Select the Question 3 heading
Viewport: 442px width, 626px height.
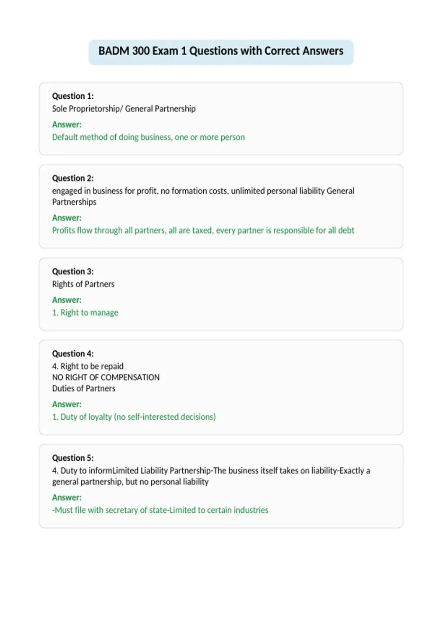[x=73, y=271]
